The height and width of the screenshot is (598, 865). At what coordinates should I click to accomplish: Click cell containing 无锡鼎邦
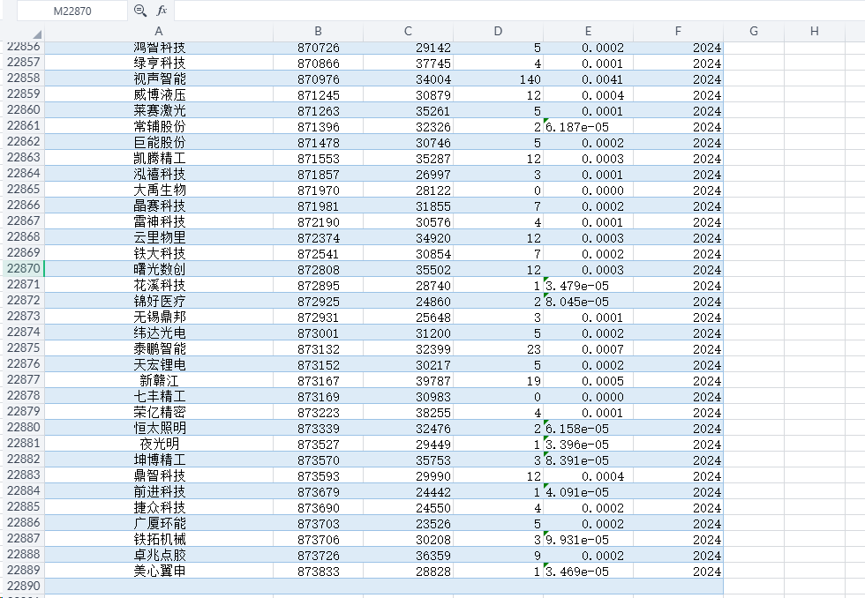159,317
